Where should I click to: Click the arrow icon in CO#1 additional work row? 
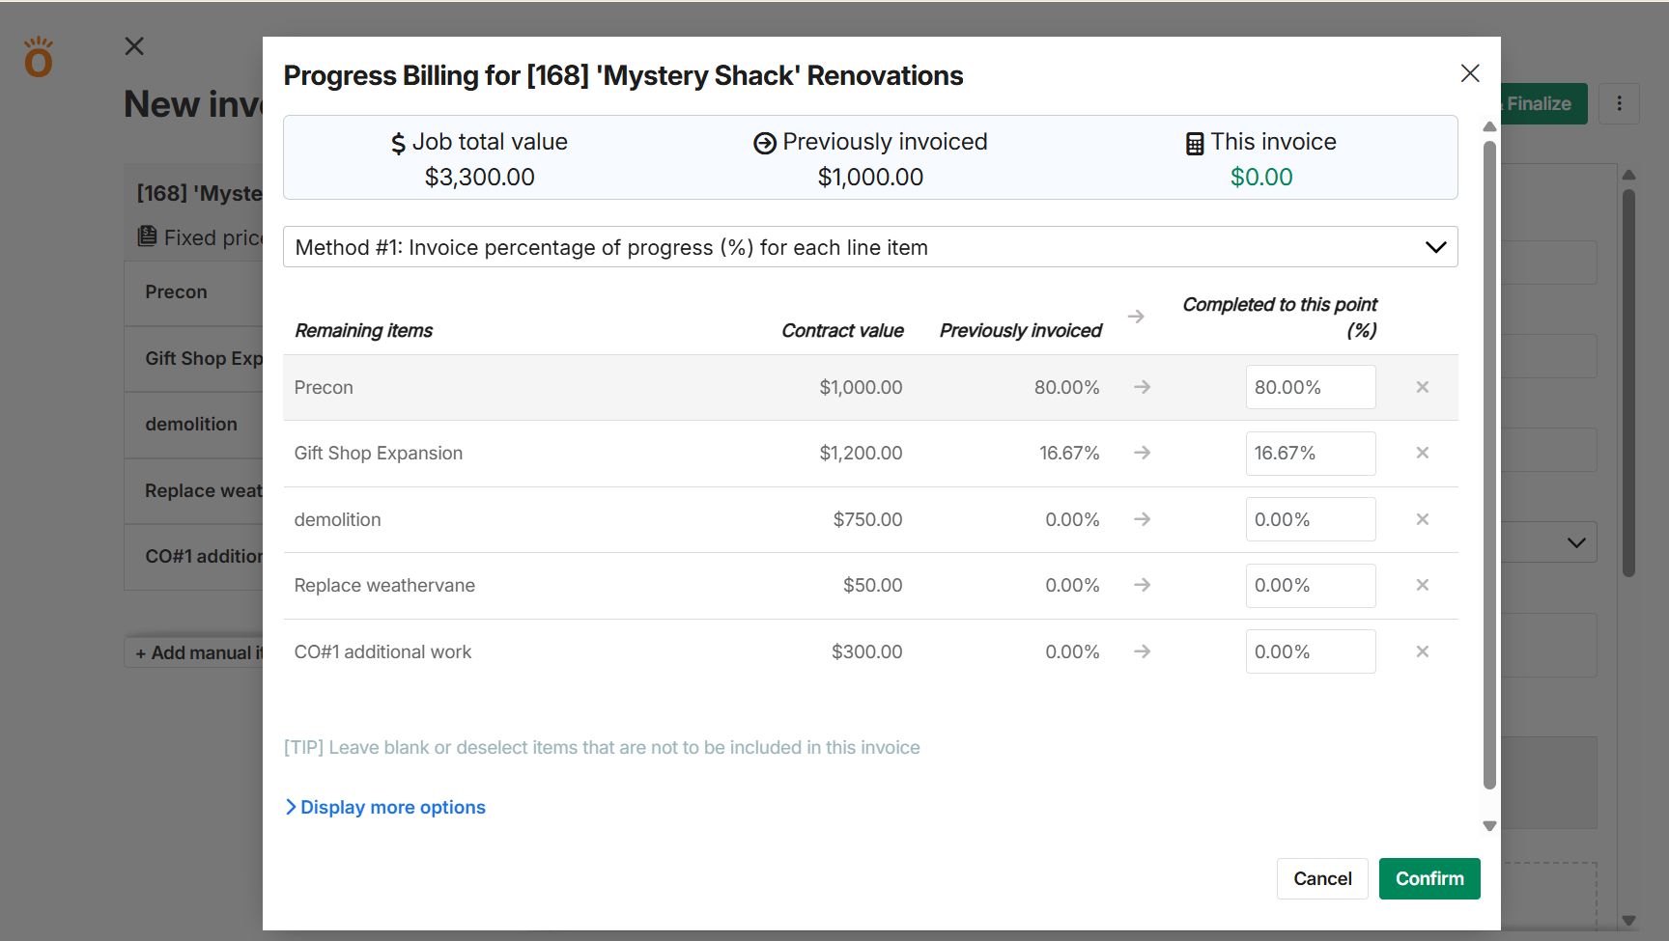click(1143, 651)
